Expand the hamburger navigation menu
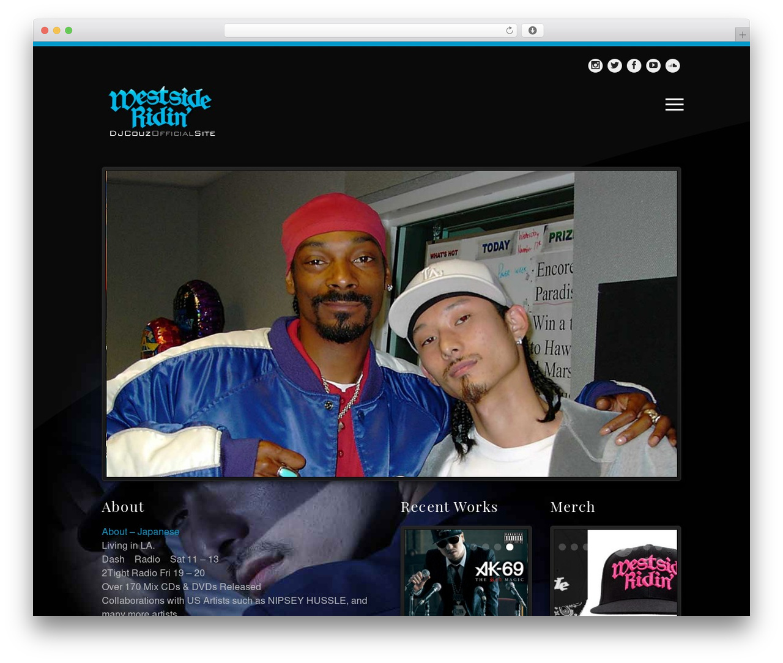This screenshot has width=783, height=663. pyautogui.click(x=674, y=105)
